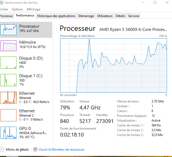This screenshot has height=157, width=172.
Task: Select the Processeur mini graph thumbnail
Action: [x=9, y=30]
